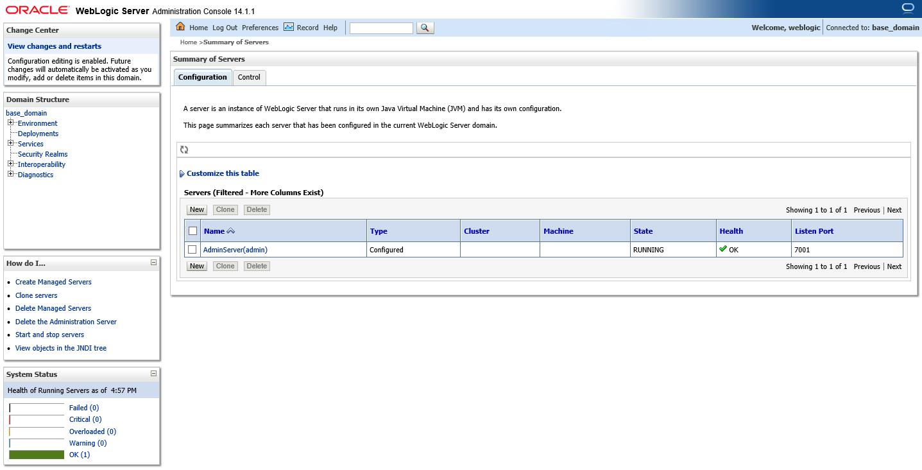Click Interoperability label in the tree

[42, 164]
